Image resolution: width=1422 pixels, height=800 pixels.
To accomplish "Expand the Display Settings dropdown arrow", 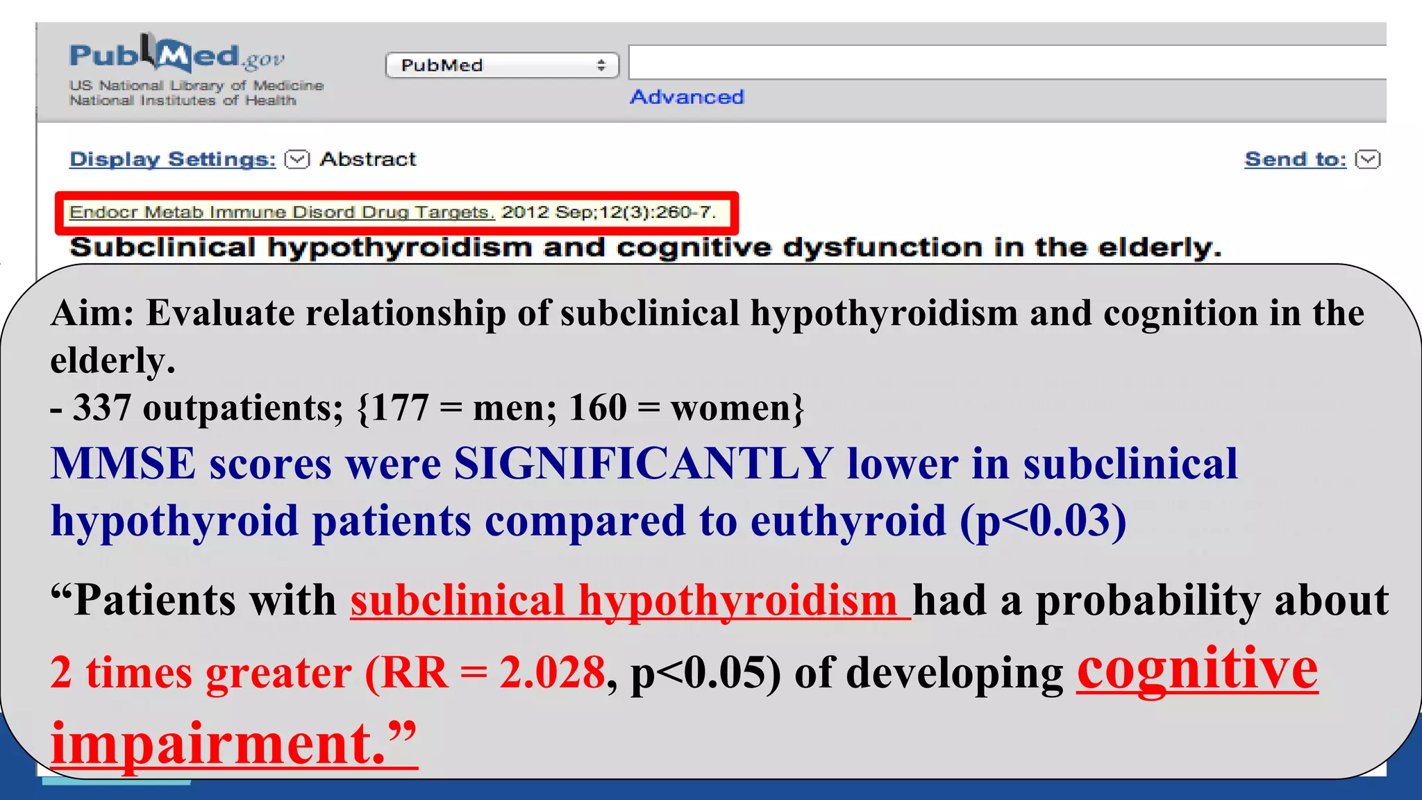I will pyautogui.click(x=297, y=159).
